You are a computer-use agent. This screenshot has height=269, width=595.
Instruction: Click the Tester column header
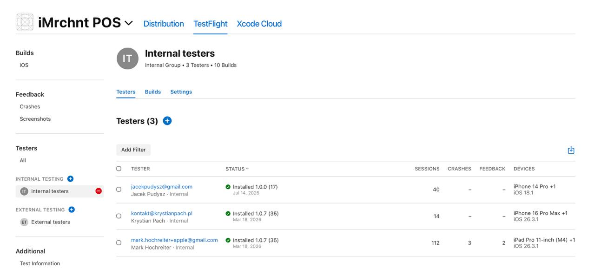click(x=140, y=169)
